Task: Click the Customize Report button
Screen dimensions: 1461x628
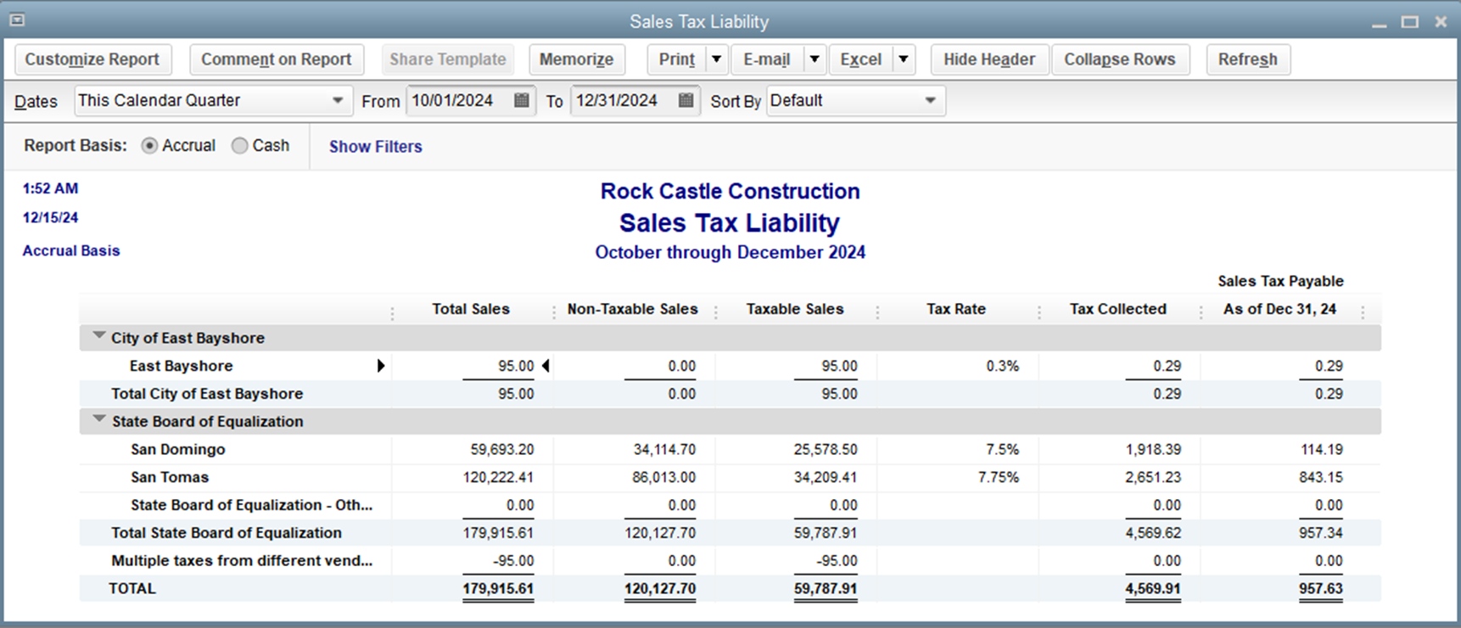Action: coord(92,59)
